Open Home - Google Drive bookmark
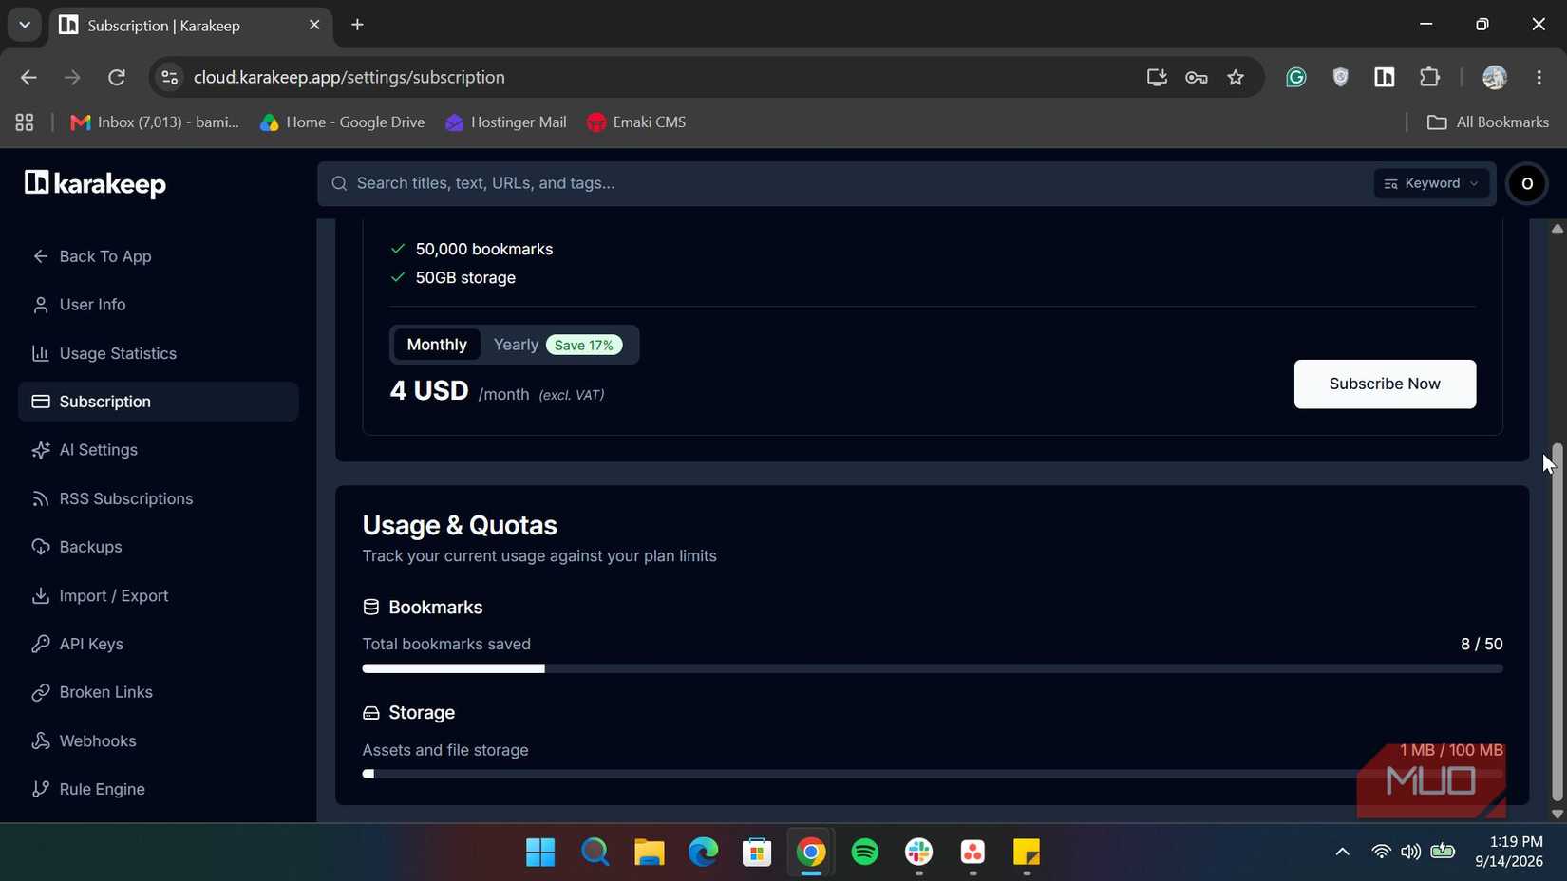The image size is (1567, 881). (343, 122)
